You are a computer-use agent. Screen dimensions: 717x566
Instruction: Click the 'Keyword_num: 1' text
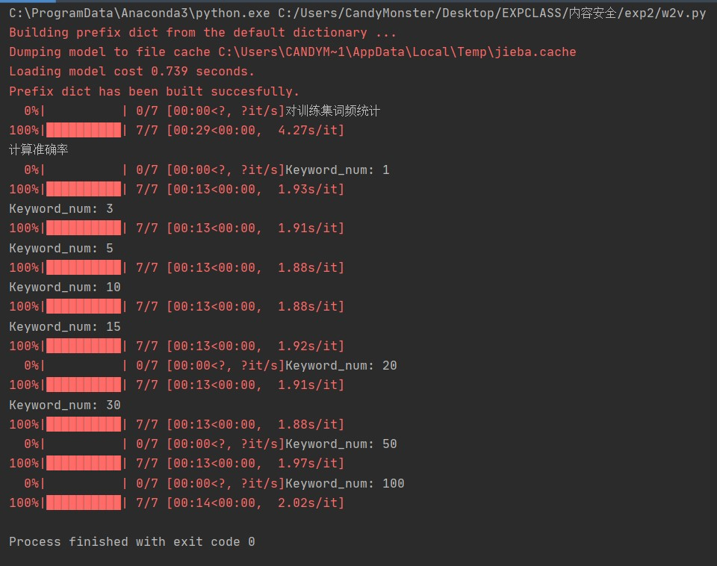337,170
